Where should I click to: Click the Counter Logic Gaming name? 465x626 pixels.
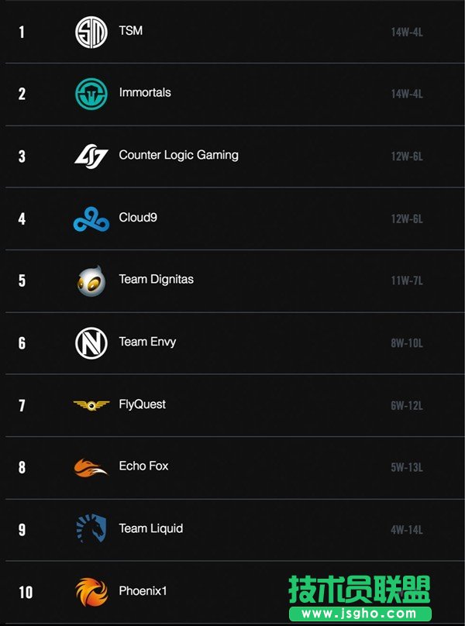[x=178, y=155]
